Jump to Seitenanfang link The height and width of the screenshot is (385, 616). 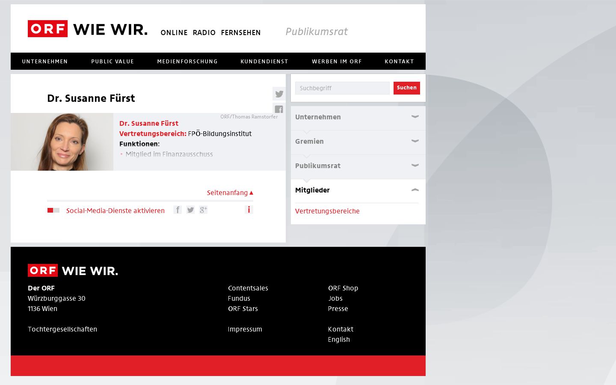[x=230, y=192]
